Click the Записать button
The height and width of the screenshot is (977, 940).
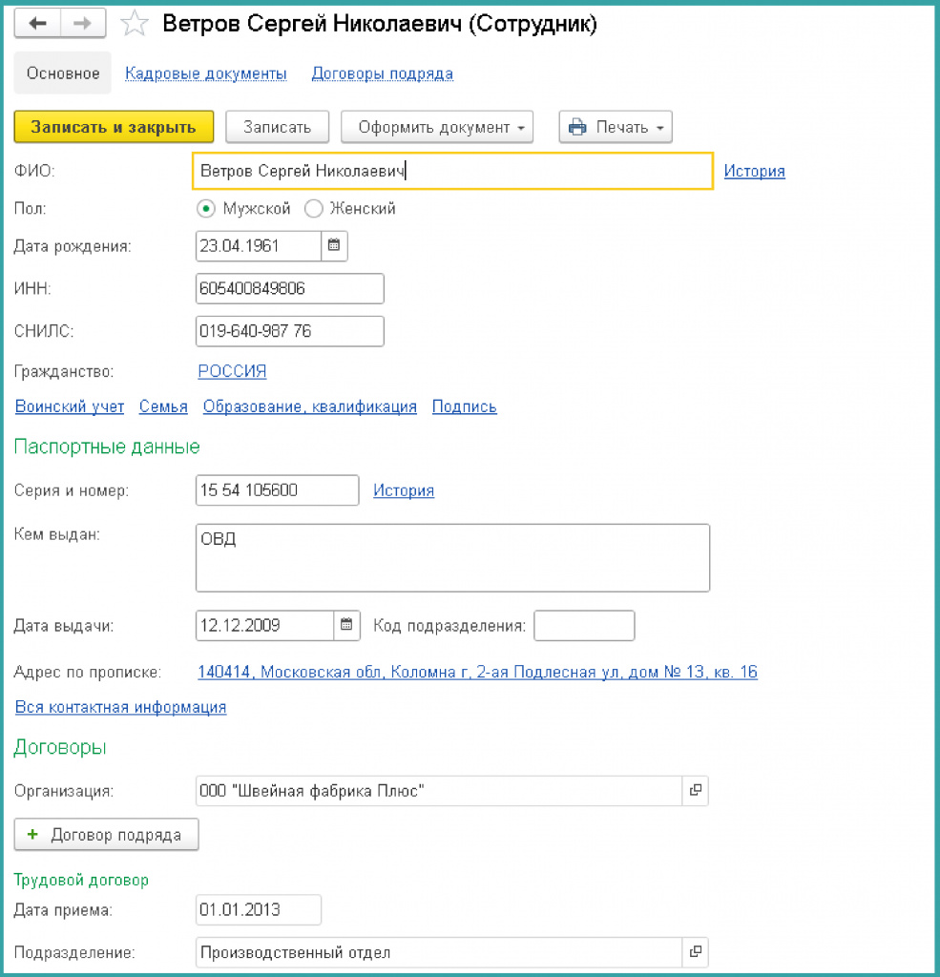[x=278, y=127]
